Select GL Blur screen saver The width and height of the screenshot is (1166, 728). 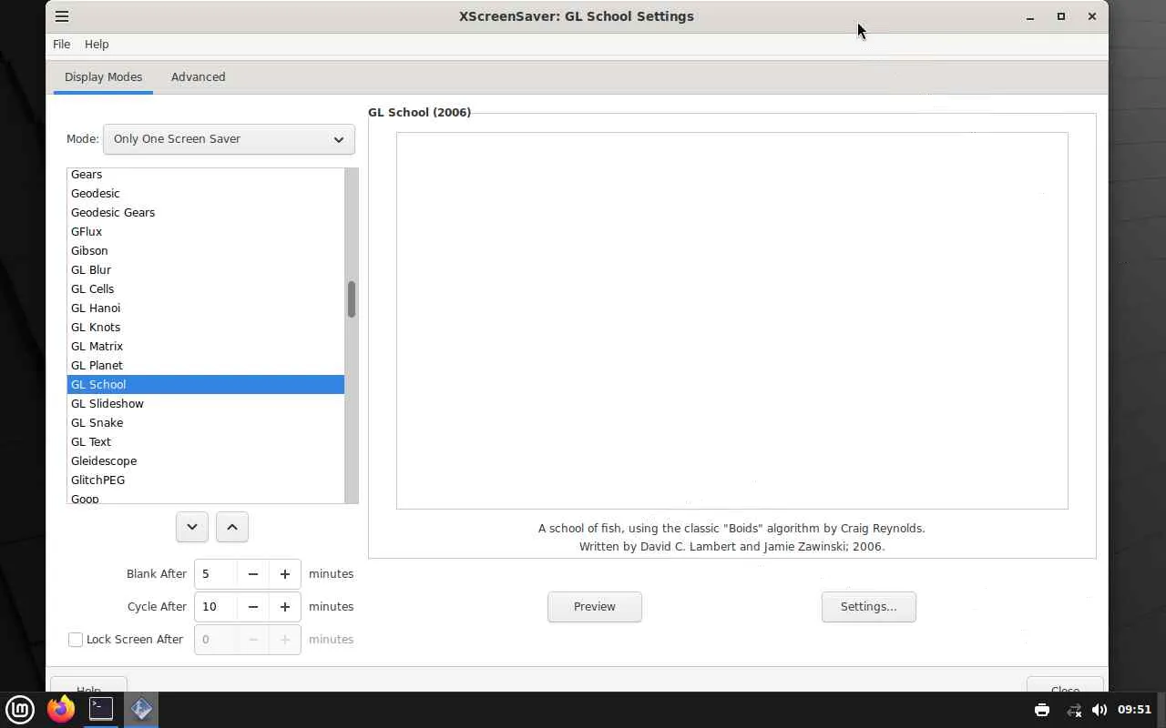(x=206, y=270)
